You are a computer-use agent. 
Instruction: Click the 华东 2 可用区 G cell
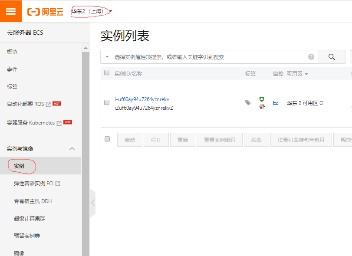305,103
